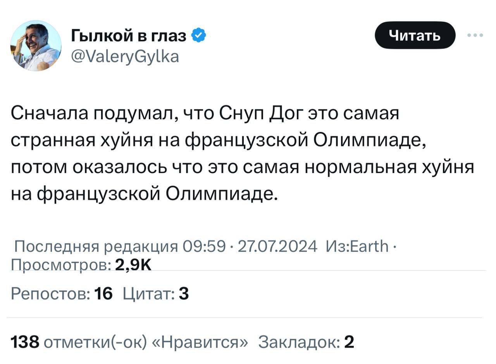
Task: Click the Закладок: 2 bookmarks count
Action: [x=306, y=342]
